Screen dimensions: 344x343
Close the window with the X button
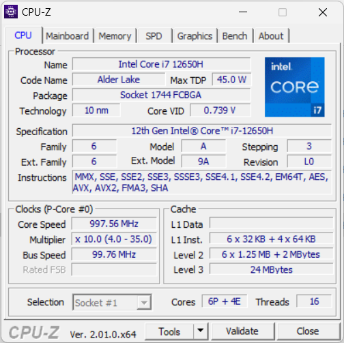tap(323, 12)
